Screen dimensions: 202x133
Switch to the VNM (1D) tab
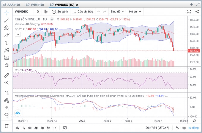click(35, 5)
